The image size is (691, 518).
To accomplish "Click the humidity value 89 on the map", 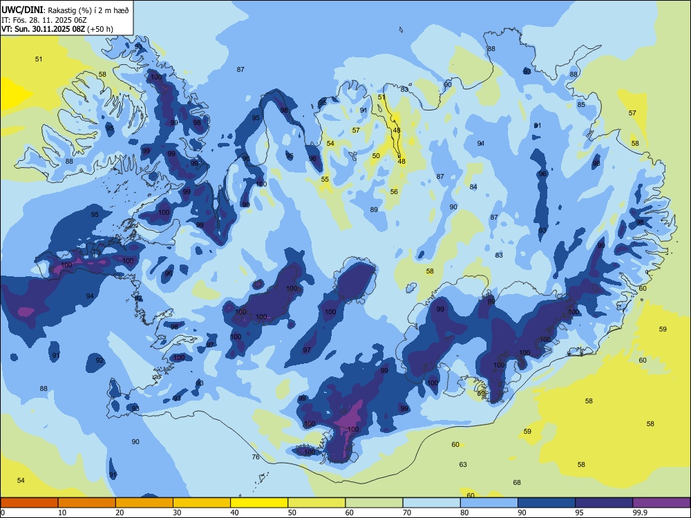I will pyautogui.click(x=374, y=210).
